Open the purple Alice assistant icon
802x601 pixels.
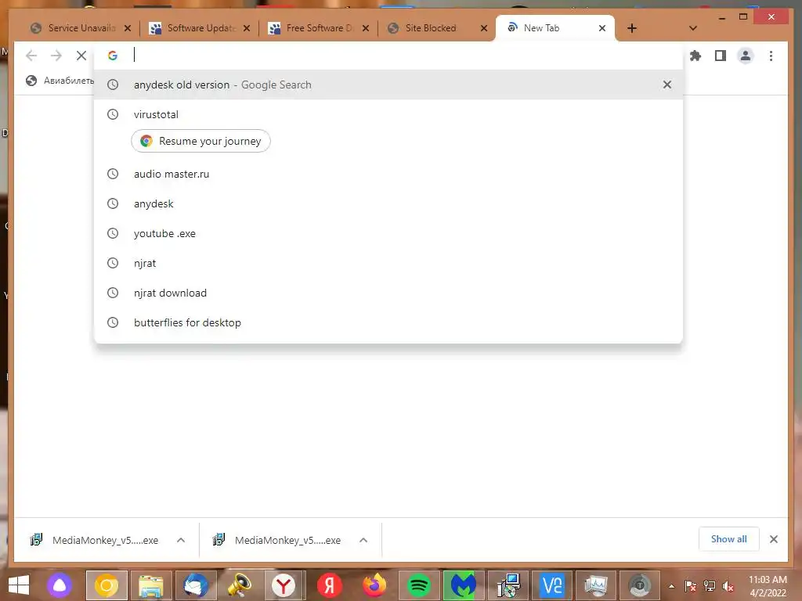pyautogui.click(x=60, y=585)
